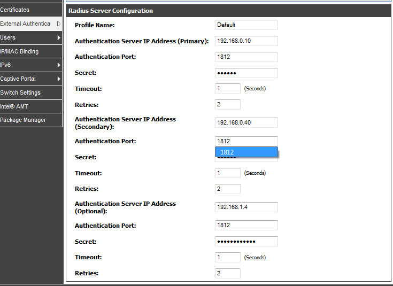Expand the External Authentication submenu arrow

coord(58,24)
